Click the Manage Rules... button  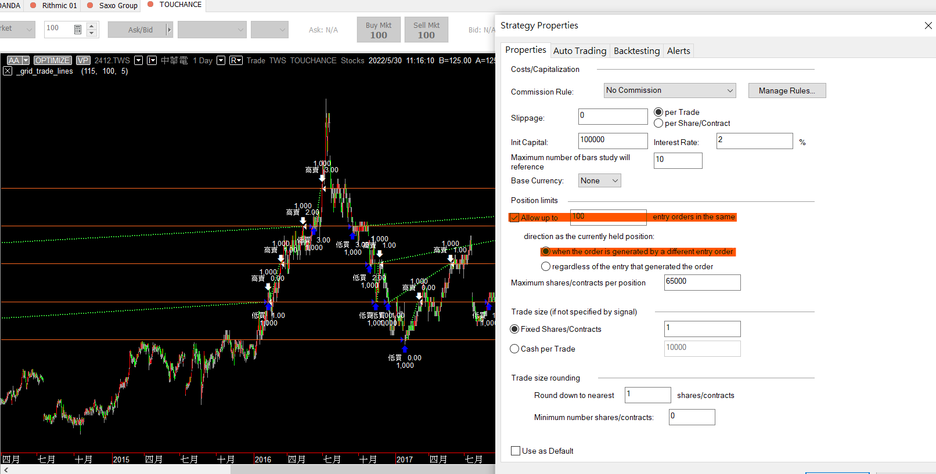pos(787,91)
